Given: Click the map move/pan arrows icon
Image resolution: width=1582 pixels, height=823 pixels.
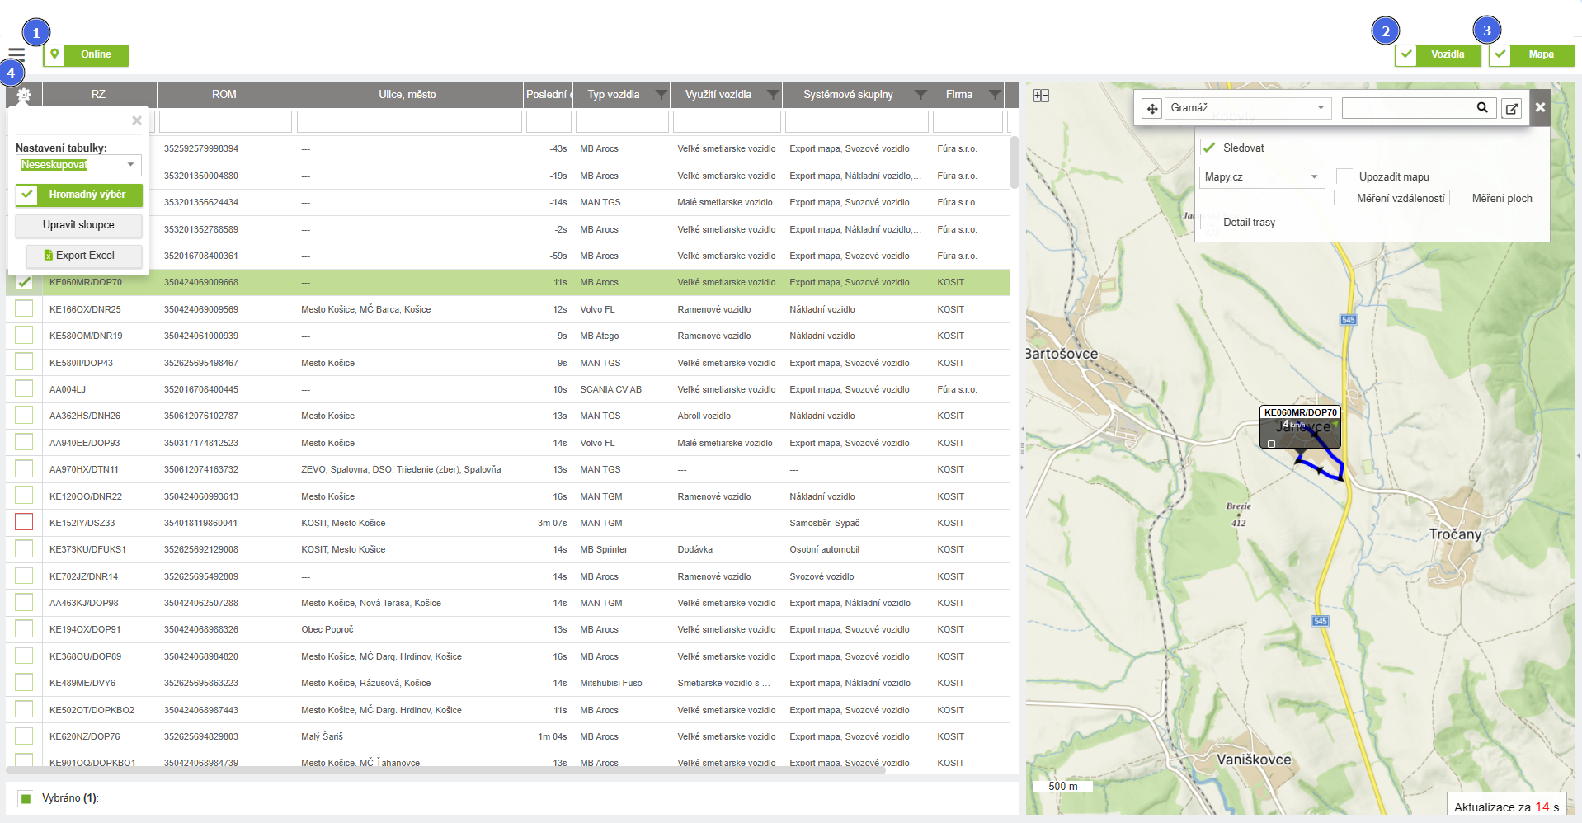Looking at the screenshot, I should [x=1152, y=108].
